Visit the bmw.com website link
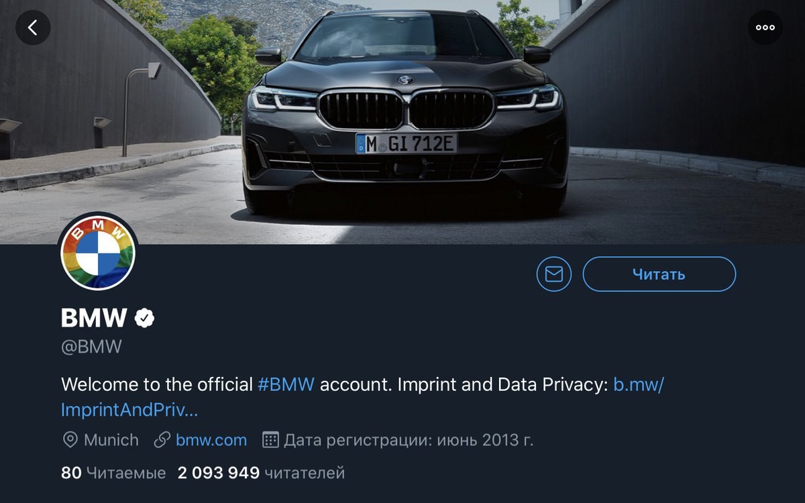This screenshot has height=503, width=805. 211,440
